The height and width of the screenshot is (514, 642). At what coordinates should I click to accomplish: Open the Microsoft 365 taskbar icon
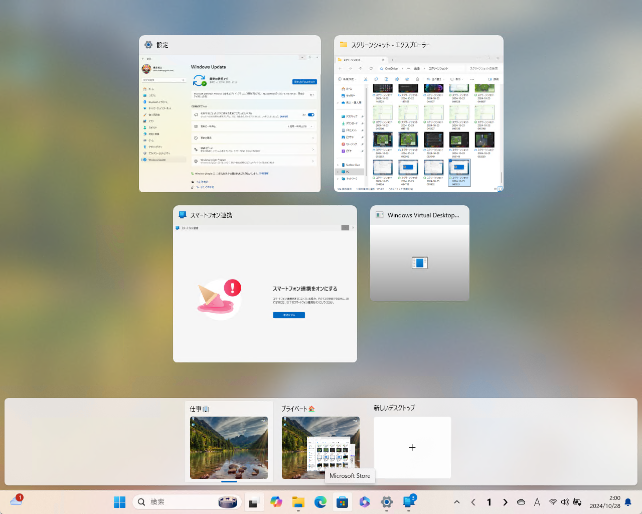[365, 502]
